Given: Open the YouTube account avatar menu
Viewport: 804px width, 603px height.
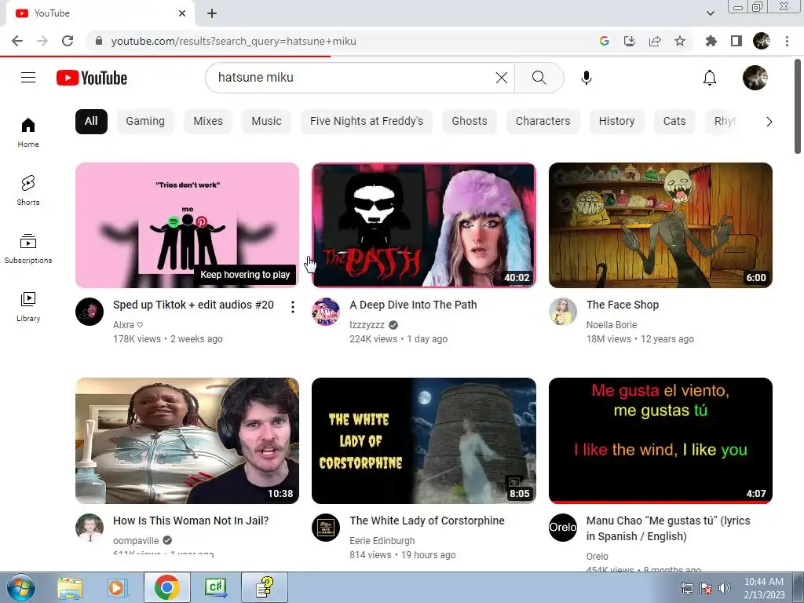Looking at the screenshot, I should coord(755,78).
